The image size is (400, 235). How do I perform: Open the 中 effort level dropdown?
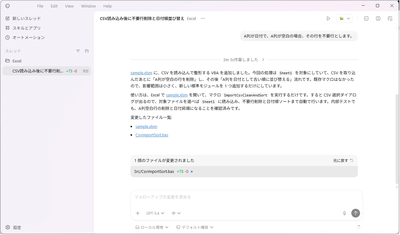click(x=176, y=213)
